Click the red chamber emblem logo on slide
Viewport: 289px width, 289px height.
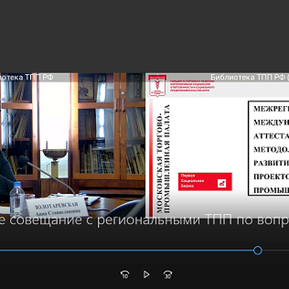coord(157,86)
